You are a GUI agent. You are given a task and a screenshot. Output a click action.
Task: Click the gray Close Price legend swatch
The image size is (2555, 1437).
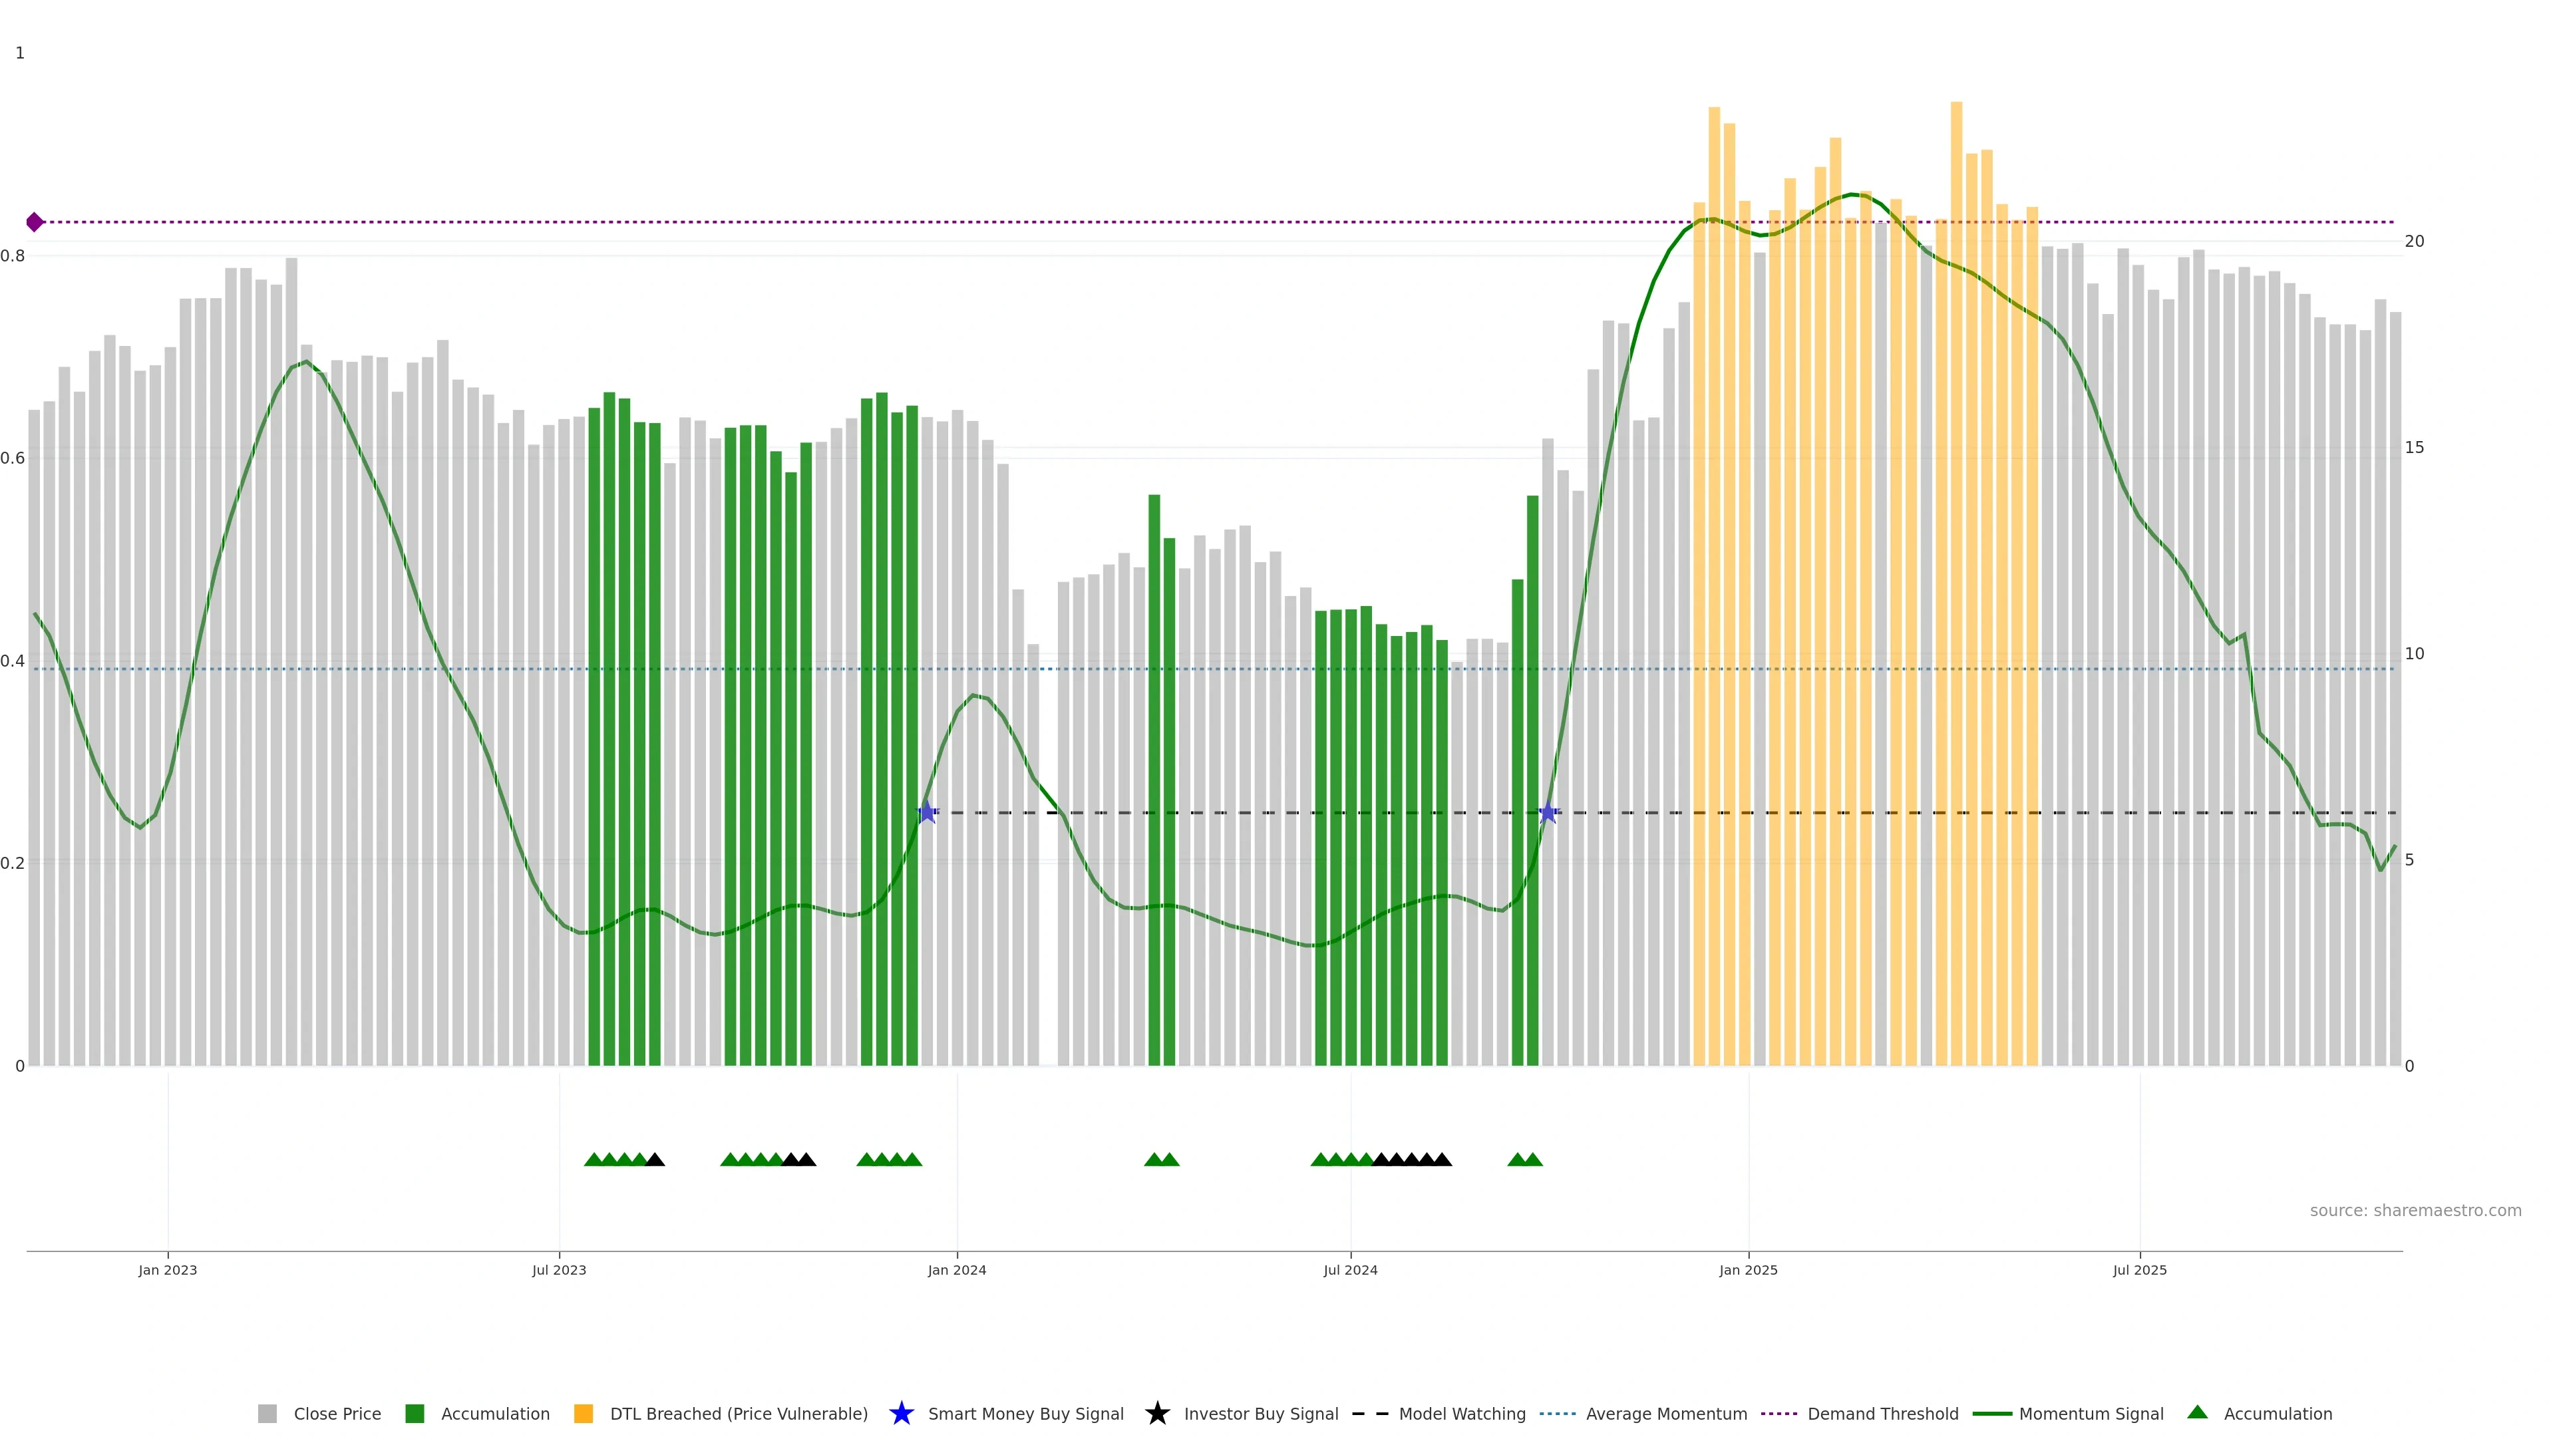click(x=267, y=1413)
